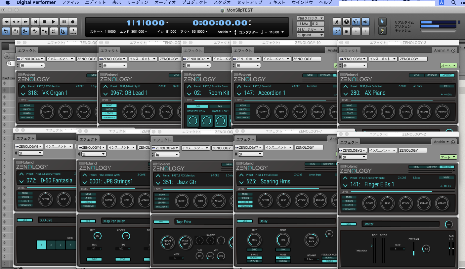Toggle LEGATO in Soaring Hrns window
The height and width of the screenshot is (269, 465).
coord(245,202)
